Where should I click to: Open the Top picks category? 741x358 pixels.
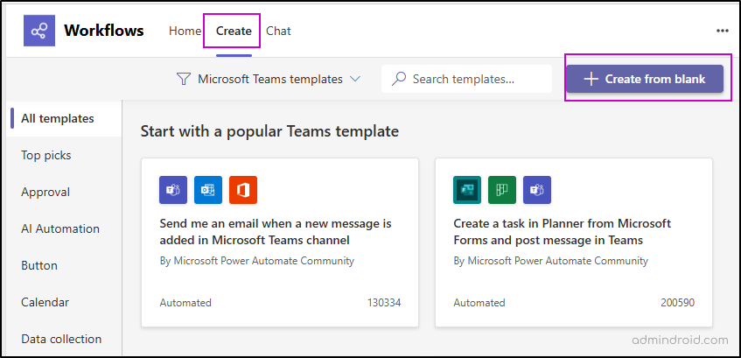[x=64, y=155]
